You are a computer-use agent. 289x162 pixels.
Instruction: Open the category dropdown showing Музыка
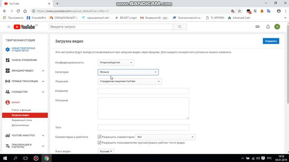[128, 72]
